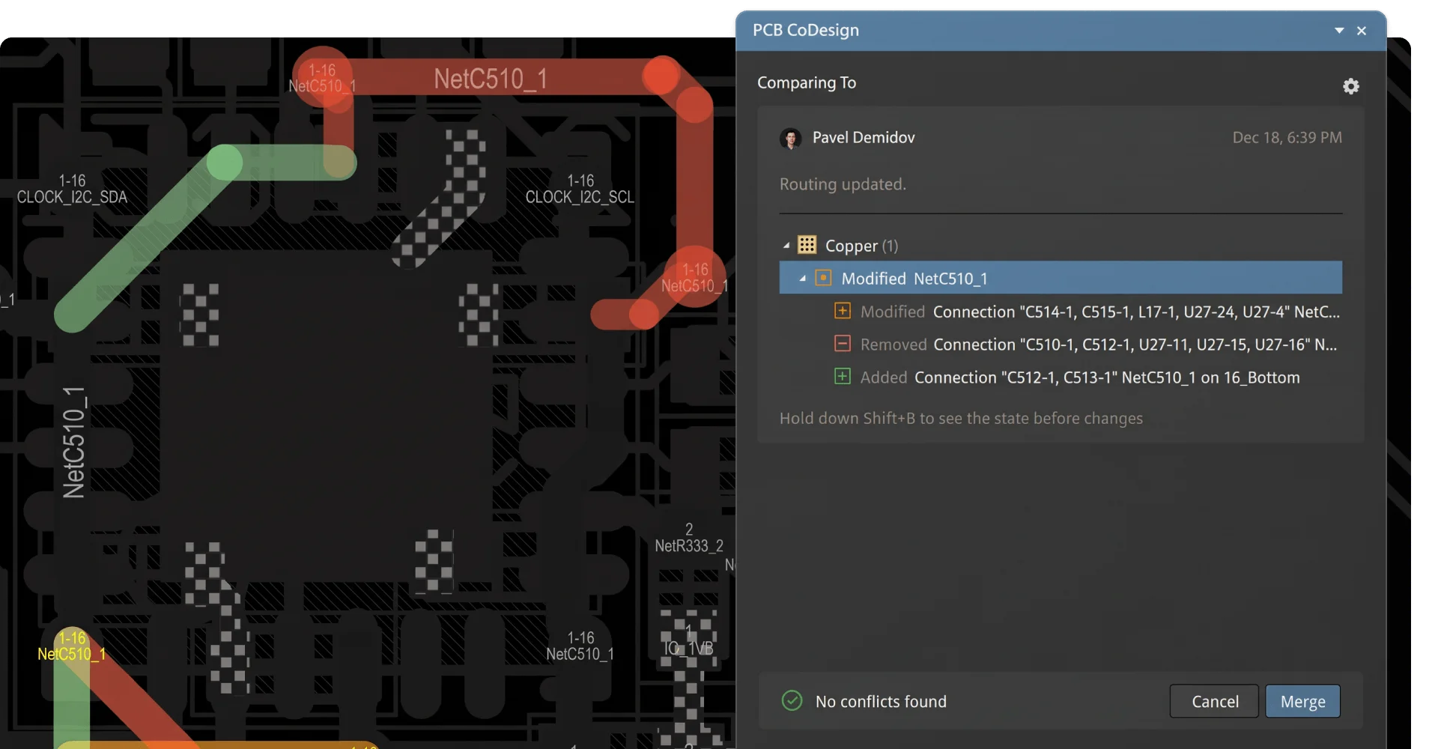Open the PCB CoDesign panel dropdown arrow

(1339, 31)
